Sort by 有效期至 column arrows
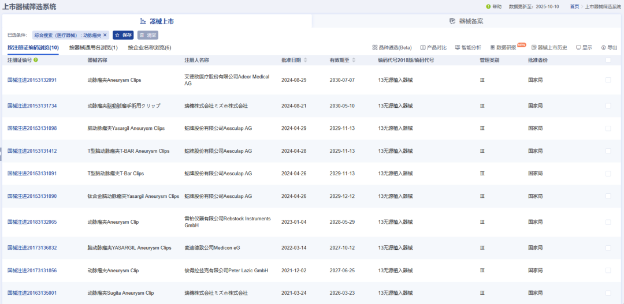This screenshot has height=304, width=624. 353,60
